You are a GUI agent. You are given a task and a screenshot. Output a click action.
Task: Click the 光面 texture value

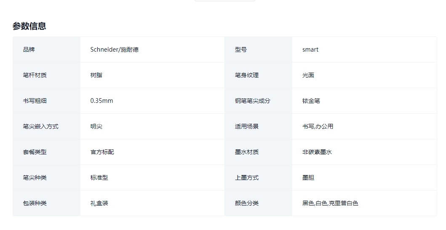pyautogui.click(x=308, y=75)
